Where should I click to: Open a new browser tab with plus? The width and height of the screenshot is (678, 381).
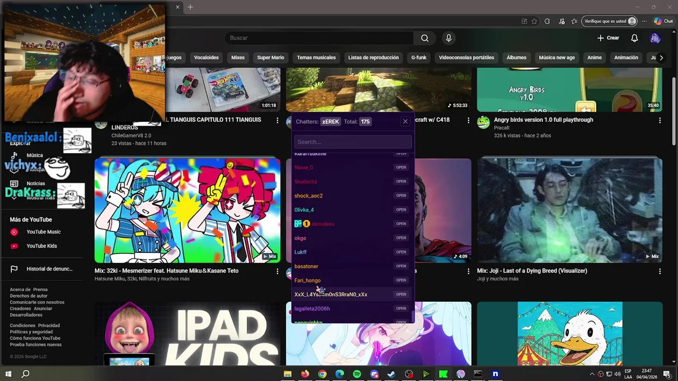190,7
